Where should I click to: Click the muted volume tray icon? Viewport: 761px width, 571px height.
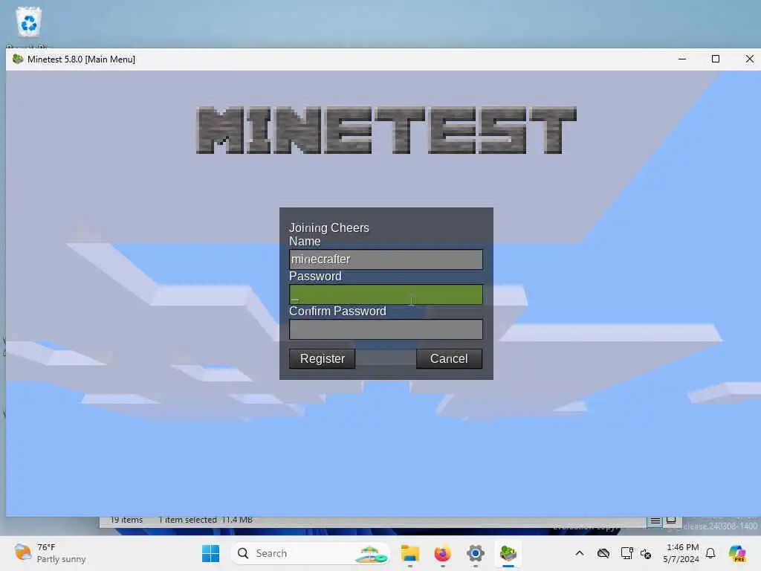click(646, 553)
